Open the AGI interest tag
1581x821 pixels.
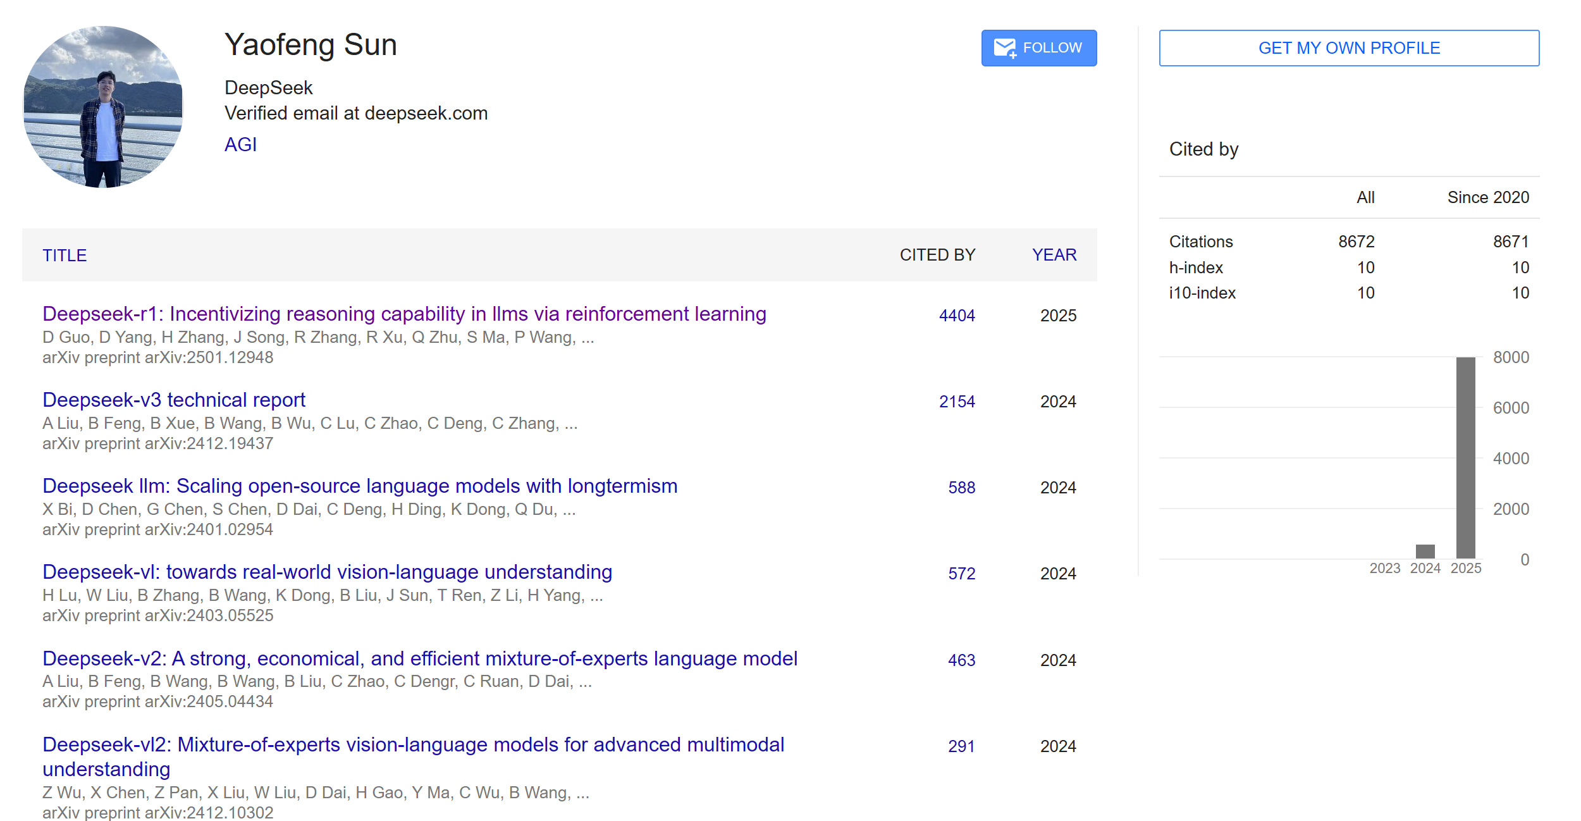coord(240,145)
